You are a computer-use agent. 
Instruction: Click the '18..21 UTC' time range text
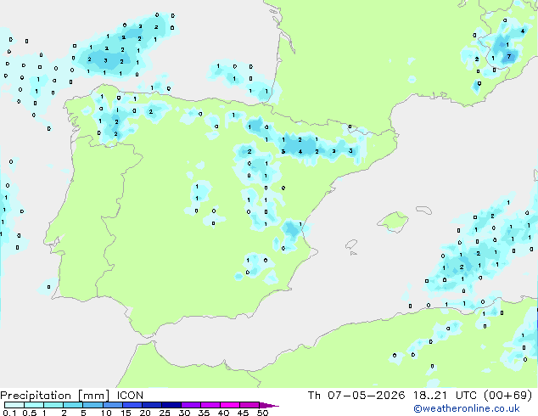coord(445,396)
